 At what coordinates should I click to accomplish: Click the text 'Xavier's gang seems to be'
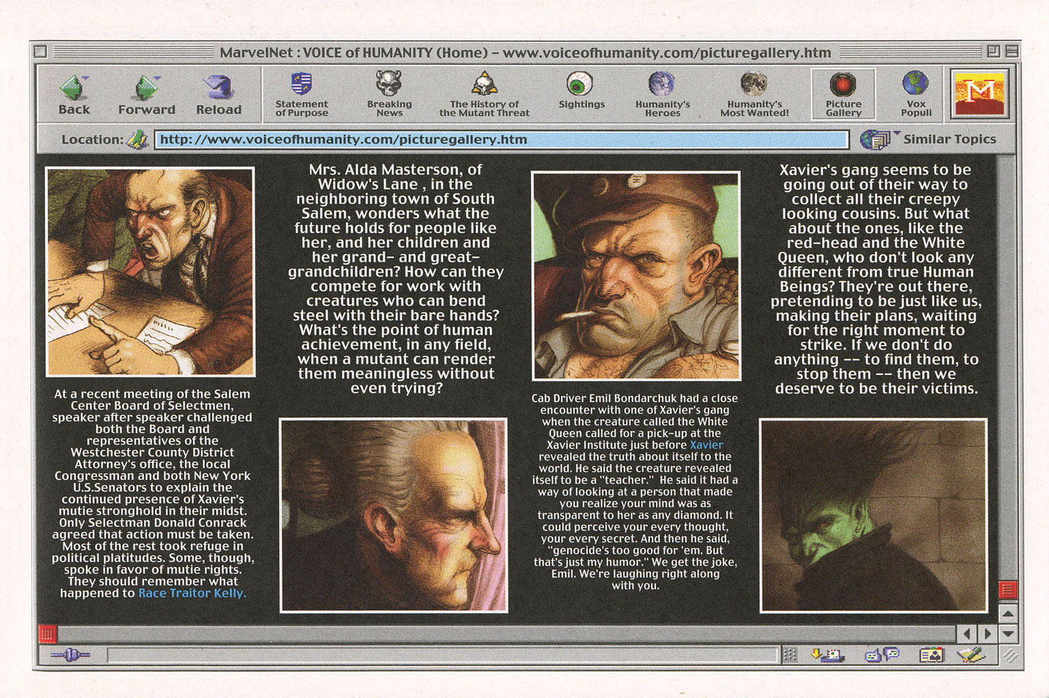(875, 170)
